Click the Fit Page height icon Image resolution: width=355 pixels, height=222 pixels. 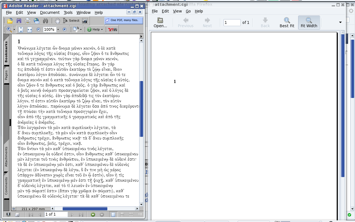coord(21,30)
